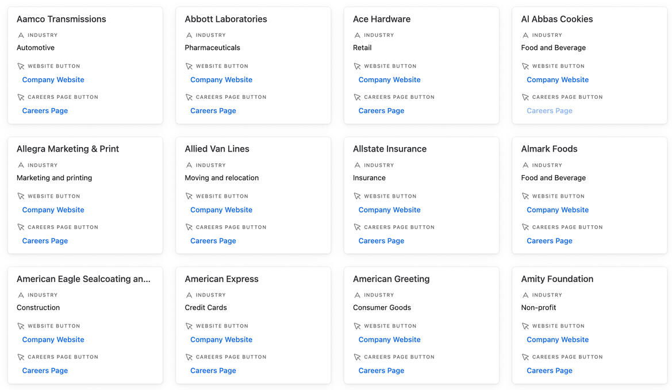
Task: Click the industry icon on Al Abbas Cookies card
Action: click(x=525, y=36)
